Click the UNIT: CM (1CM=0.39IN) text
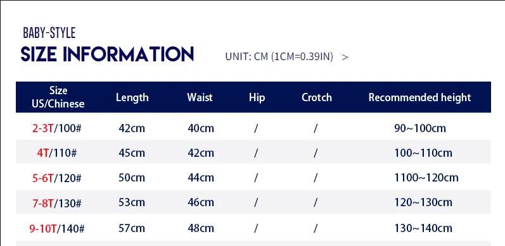 [279, 56]
